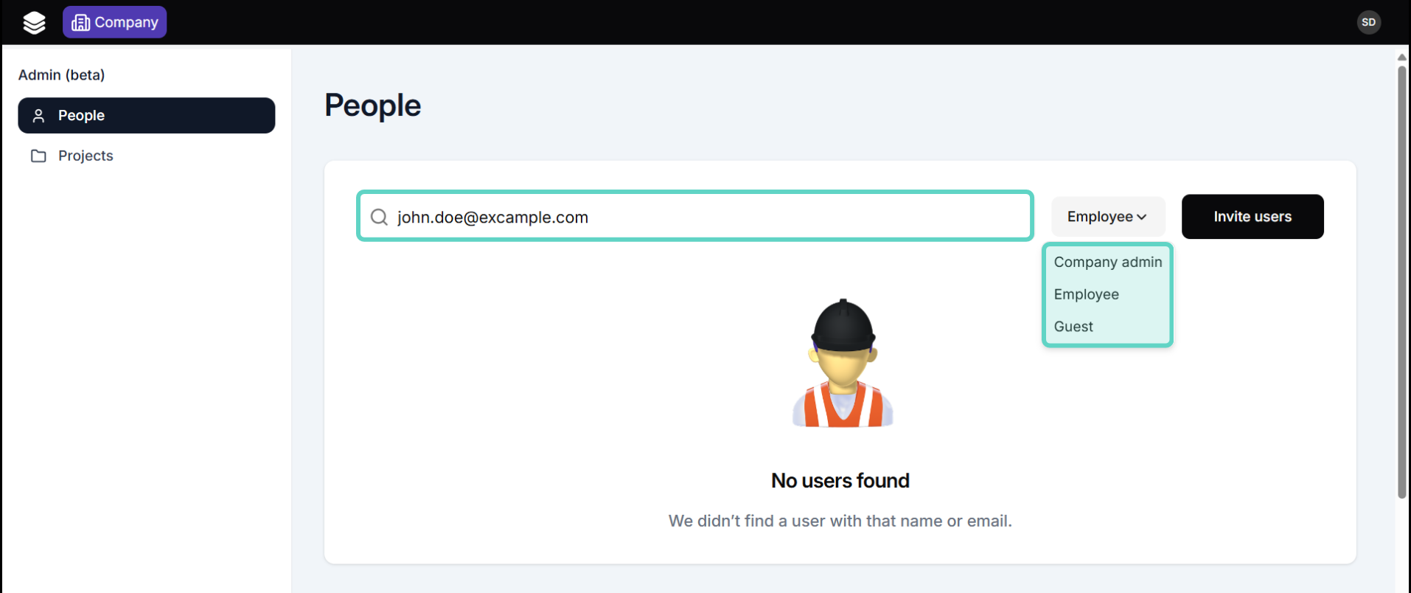Choose Company admin from role list
Viewport: 1411px width, 593px height.
coord(1107,262)
